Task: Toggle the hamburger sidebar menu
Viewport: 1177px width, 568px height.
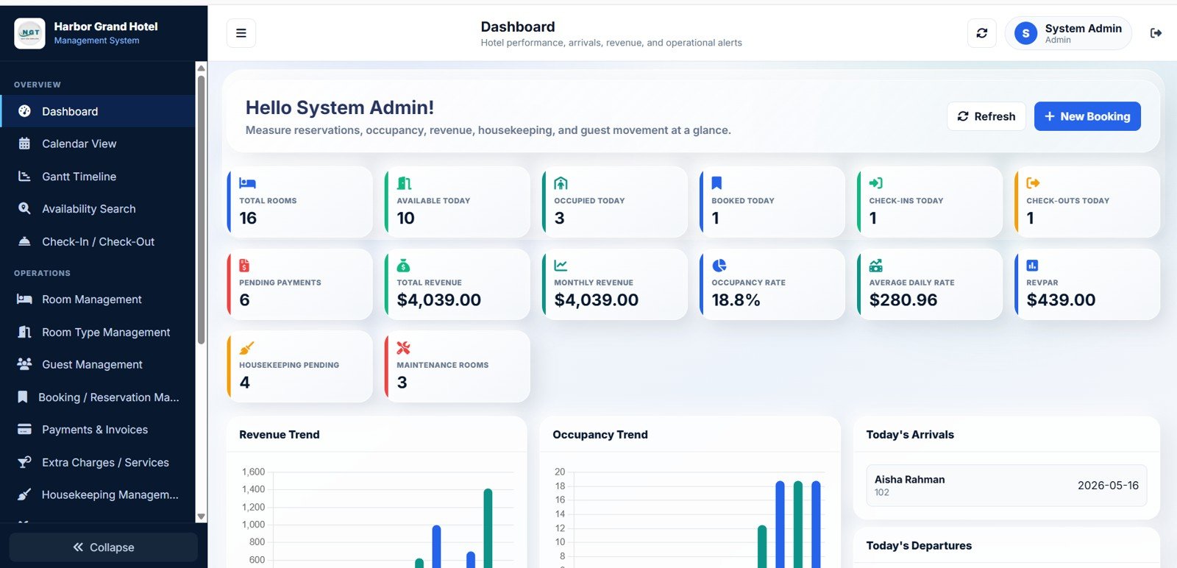Action: click(x=241, y=33)
